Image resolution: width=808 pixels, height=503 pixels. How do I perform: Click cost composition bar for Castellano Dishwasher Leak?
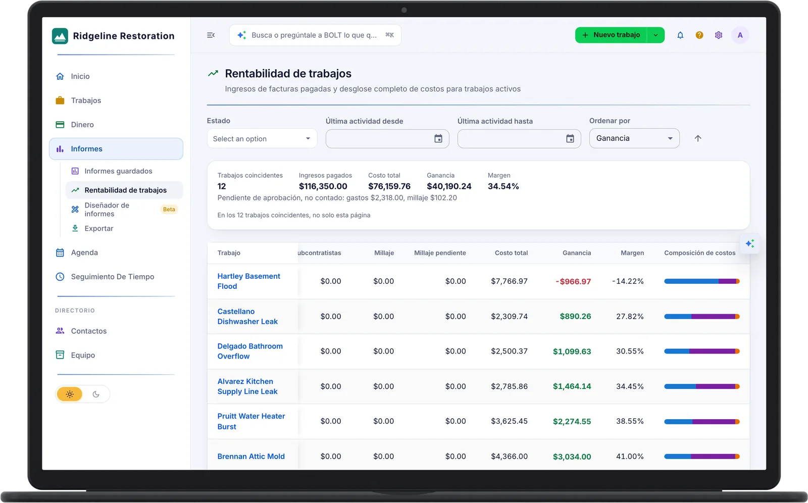[702, 317]
